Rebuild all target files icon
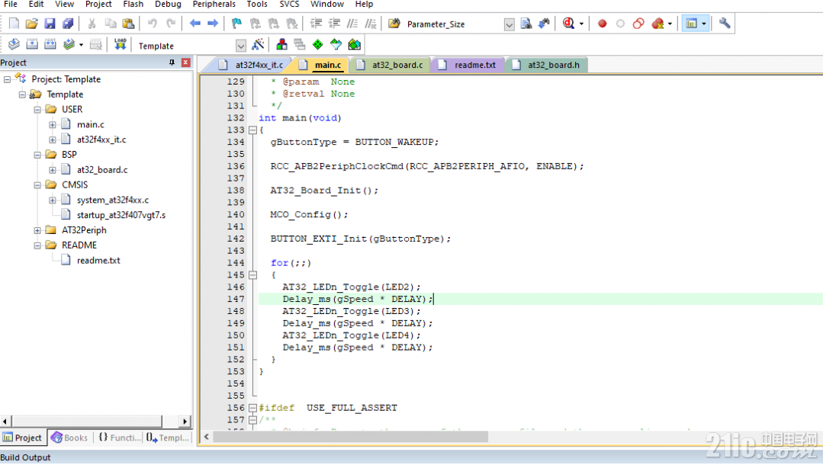The image size is (823, 465). [50, 45]
